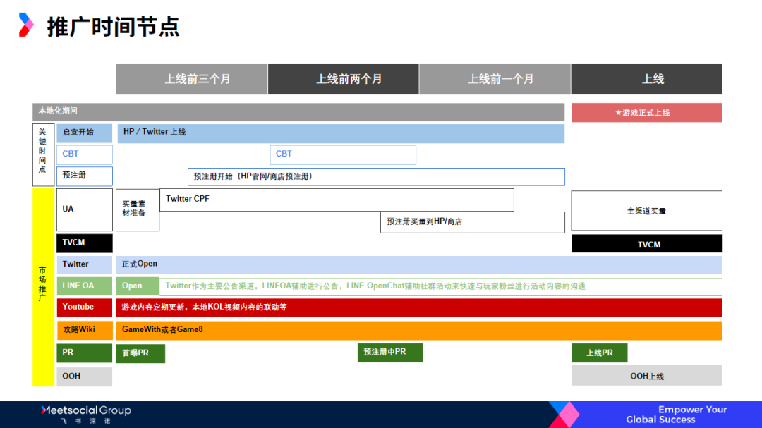762x428 pixels.
Task: Click the 预注册买量到HP/商店 bar
Action: tap(473, 222)
